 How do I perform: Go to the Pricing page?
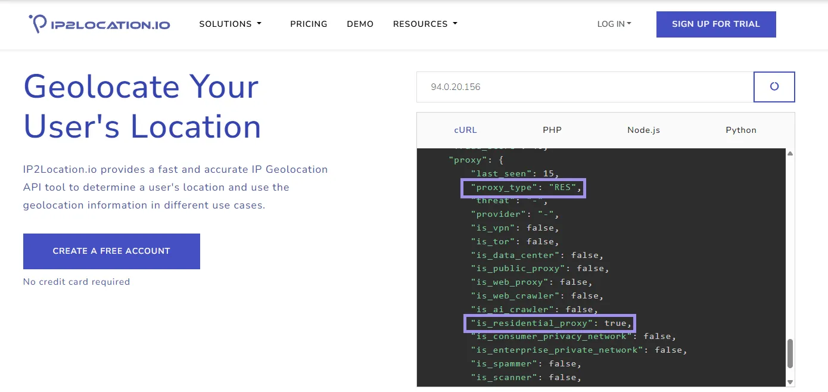[x=309, y=24]
